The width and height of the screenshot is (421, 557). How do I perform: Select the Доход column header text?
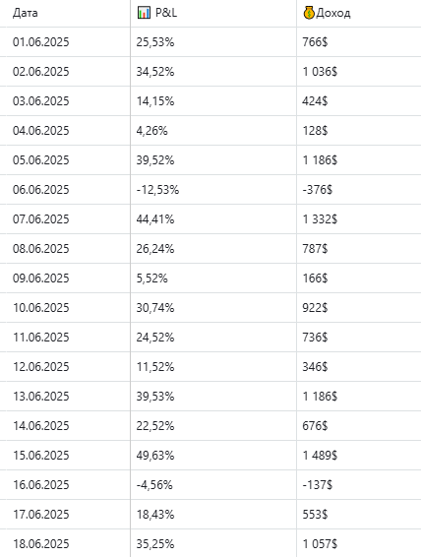coord(333,14)
